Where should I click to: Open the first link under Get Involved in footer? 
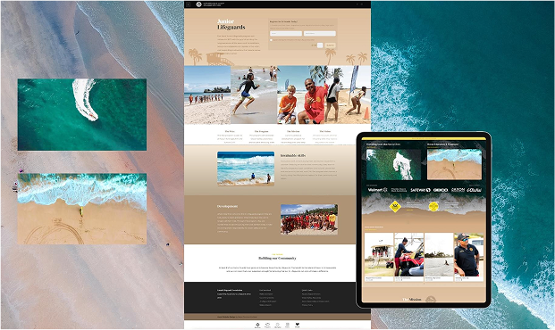[266, 294]
